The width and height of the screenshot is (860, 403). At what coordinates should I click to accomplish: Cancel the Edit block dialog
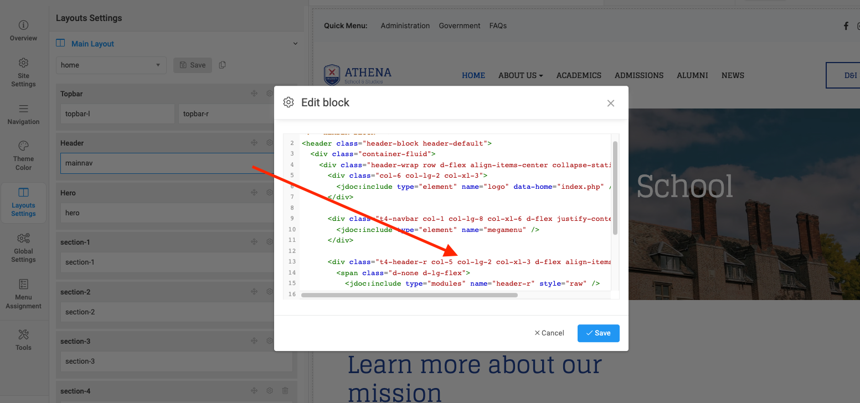pyautogui.click(x=549, y=333)
